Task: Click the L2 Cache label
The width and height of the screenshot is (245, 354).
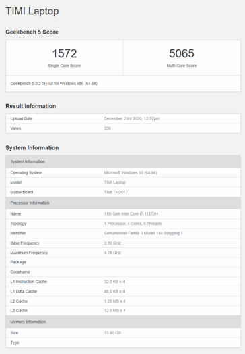Action: 19,301
